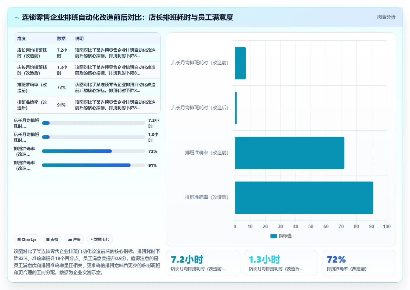Click the 1.3小时 value in the table
This screenshot has width=410, height=290.
(x=62, y=70)
